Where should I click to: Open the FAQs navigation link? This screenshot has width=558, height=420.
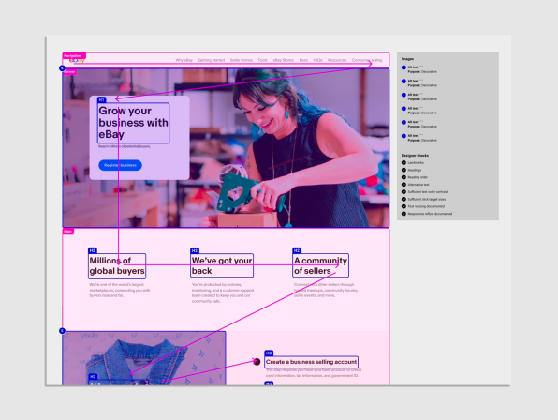point(317,60)
